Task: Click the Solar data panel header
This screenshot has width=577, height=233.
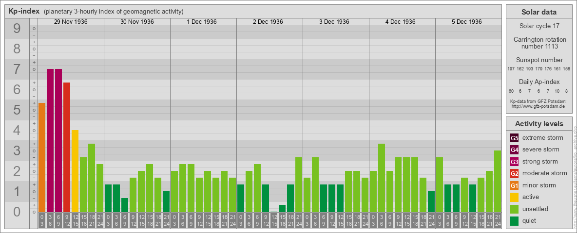Action: click(x=539, y=12)
